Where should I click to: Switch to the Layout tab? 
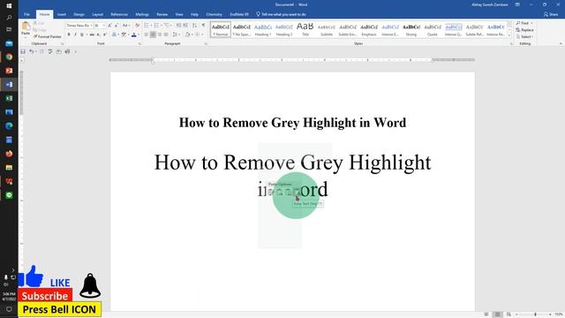tap(98, 14)
